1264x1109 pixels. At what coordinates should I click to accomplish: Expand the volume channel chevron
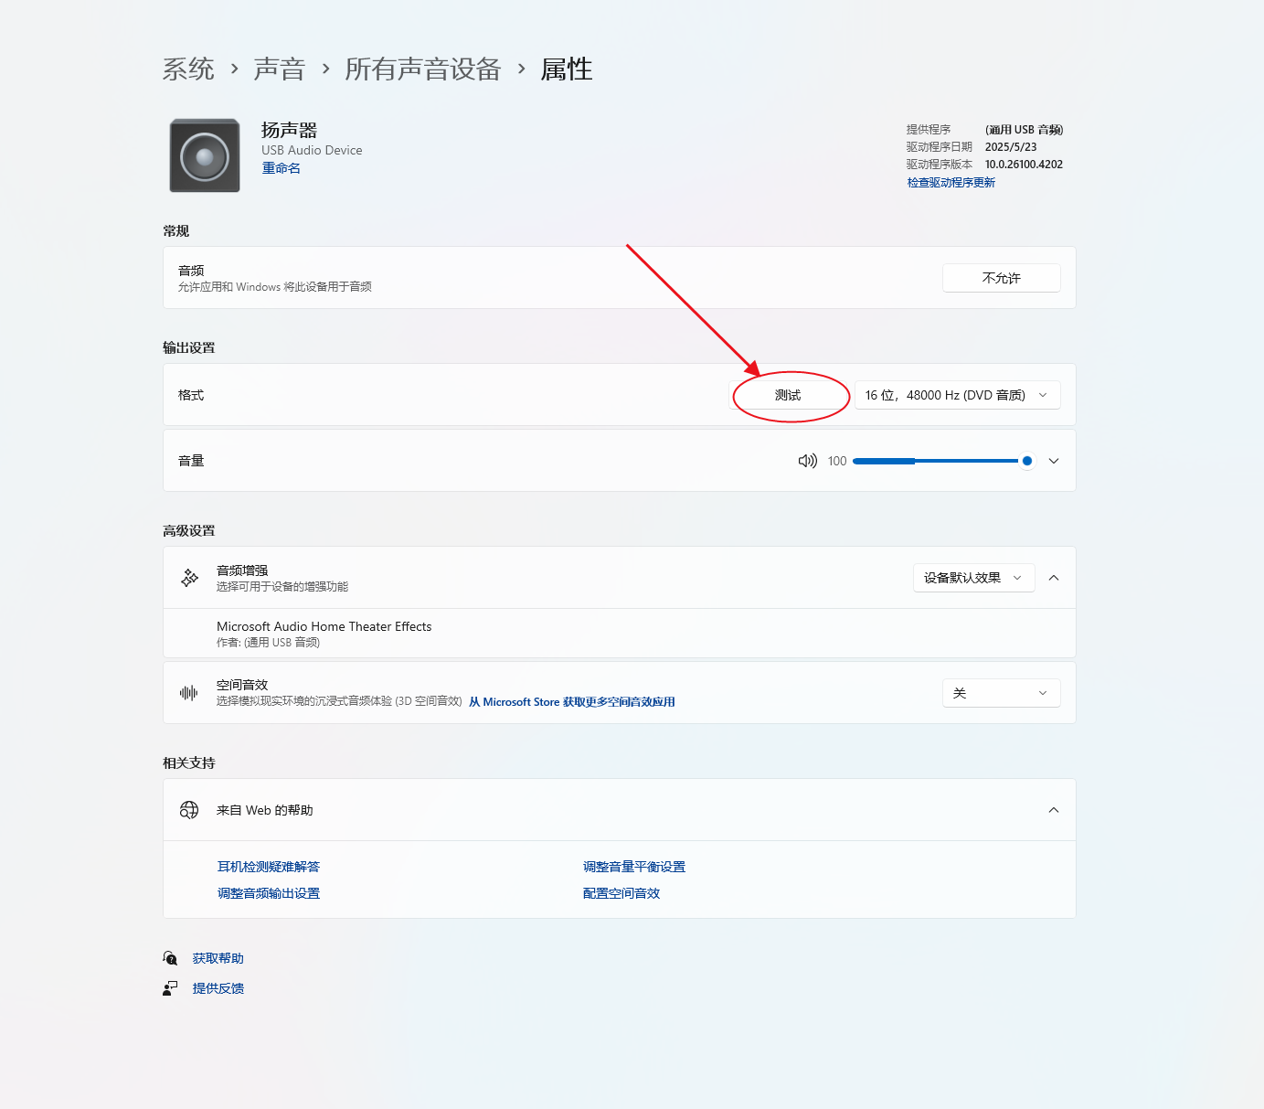tap(1053, 461)
